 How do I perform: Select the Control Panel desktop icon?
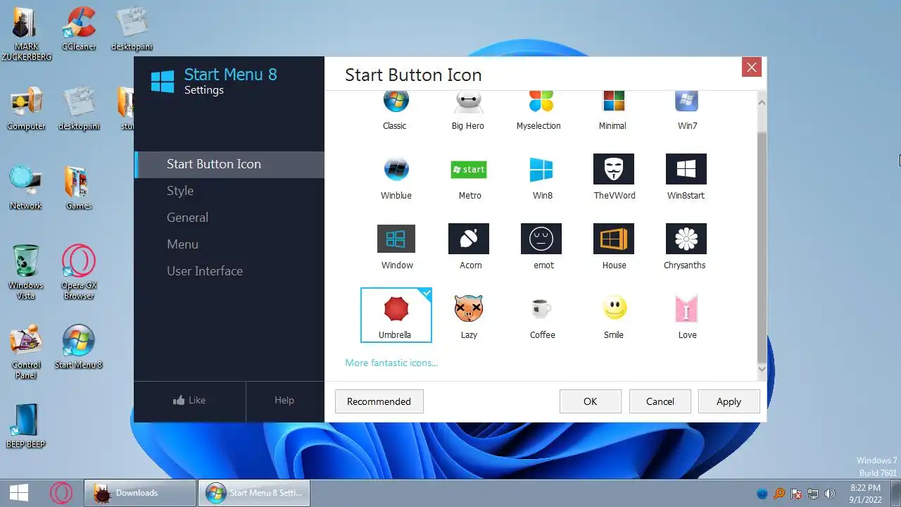point(26,351)
